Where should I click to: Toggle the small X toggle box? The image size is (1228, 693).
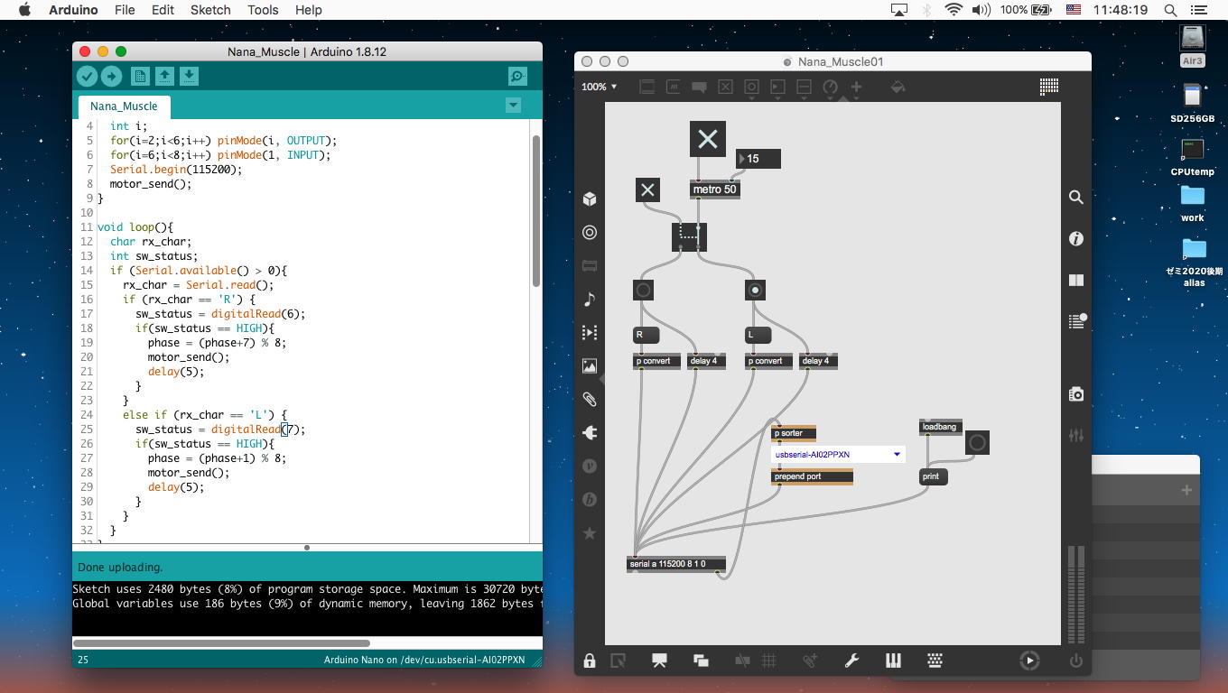click(x=647, y=189)
